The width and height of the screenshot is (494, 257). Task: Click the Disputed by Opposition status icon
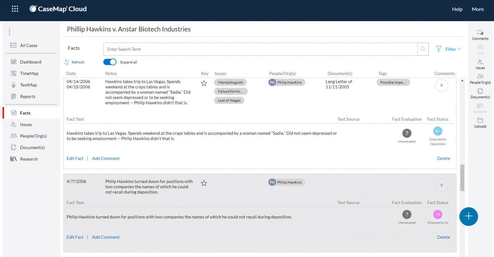437,131
